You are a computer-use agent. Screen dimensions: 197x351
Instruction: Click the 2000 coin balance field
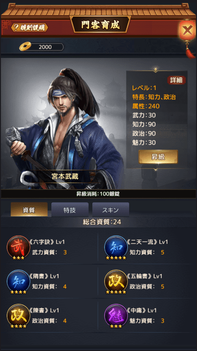tap(45, 47)
